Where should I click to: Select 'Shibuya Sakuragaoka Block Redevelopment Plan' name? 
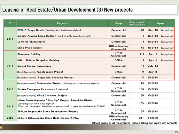click(48, 118)
